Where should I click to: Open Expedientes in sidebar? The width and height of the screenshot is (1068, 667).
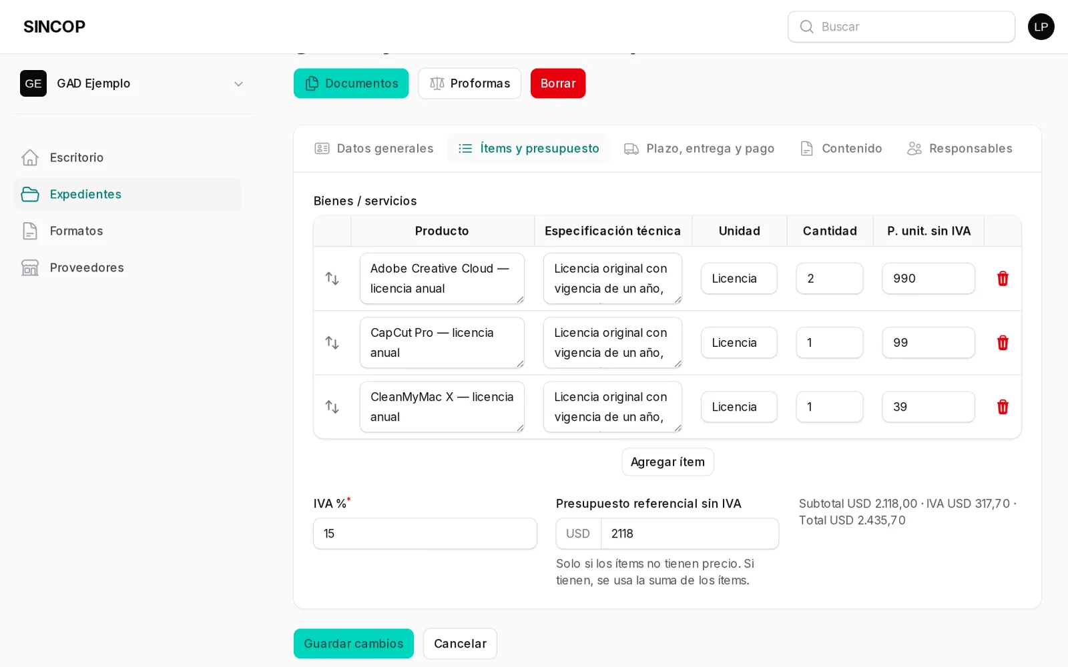click(127, 194)
